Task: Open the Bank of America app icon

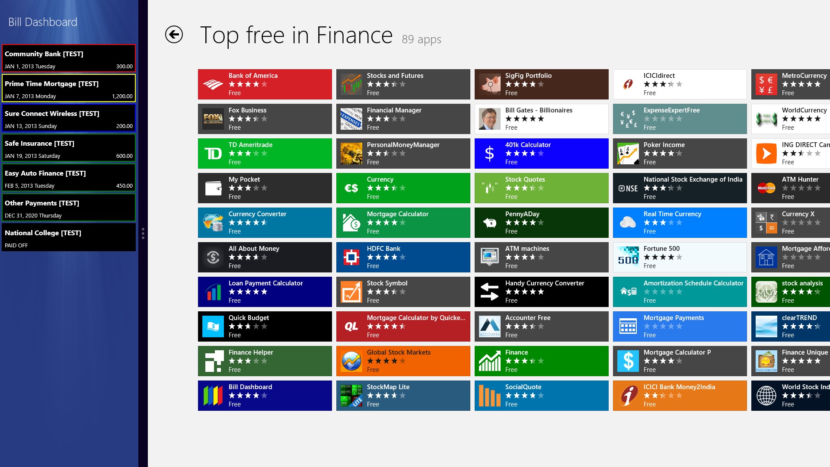Action: (213, 84)
